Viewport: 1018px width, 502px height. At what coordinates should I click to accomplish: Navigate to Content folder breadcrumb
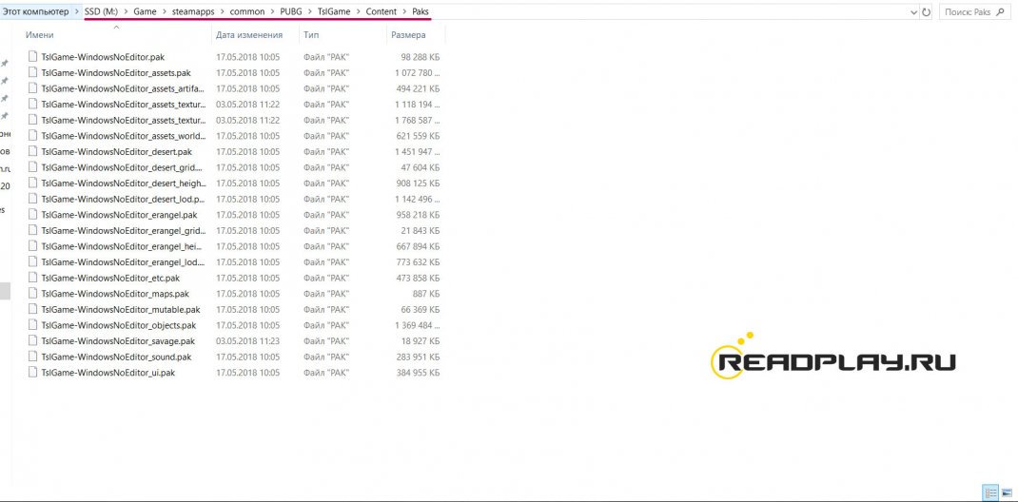tap(382, 11)
